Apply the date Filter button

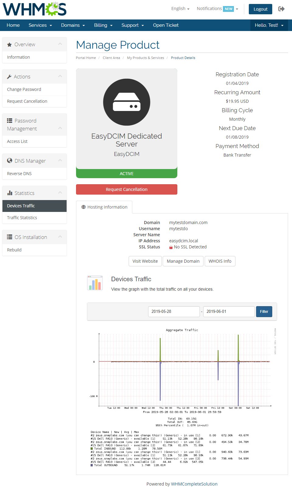264,312
